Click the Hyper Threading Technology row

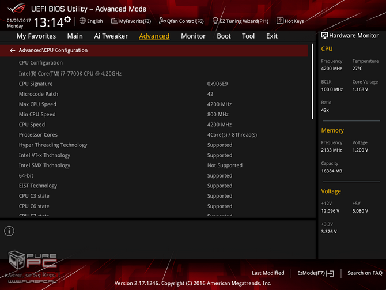(154, 145)
